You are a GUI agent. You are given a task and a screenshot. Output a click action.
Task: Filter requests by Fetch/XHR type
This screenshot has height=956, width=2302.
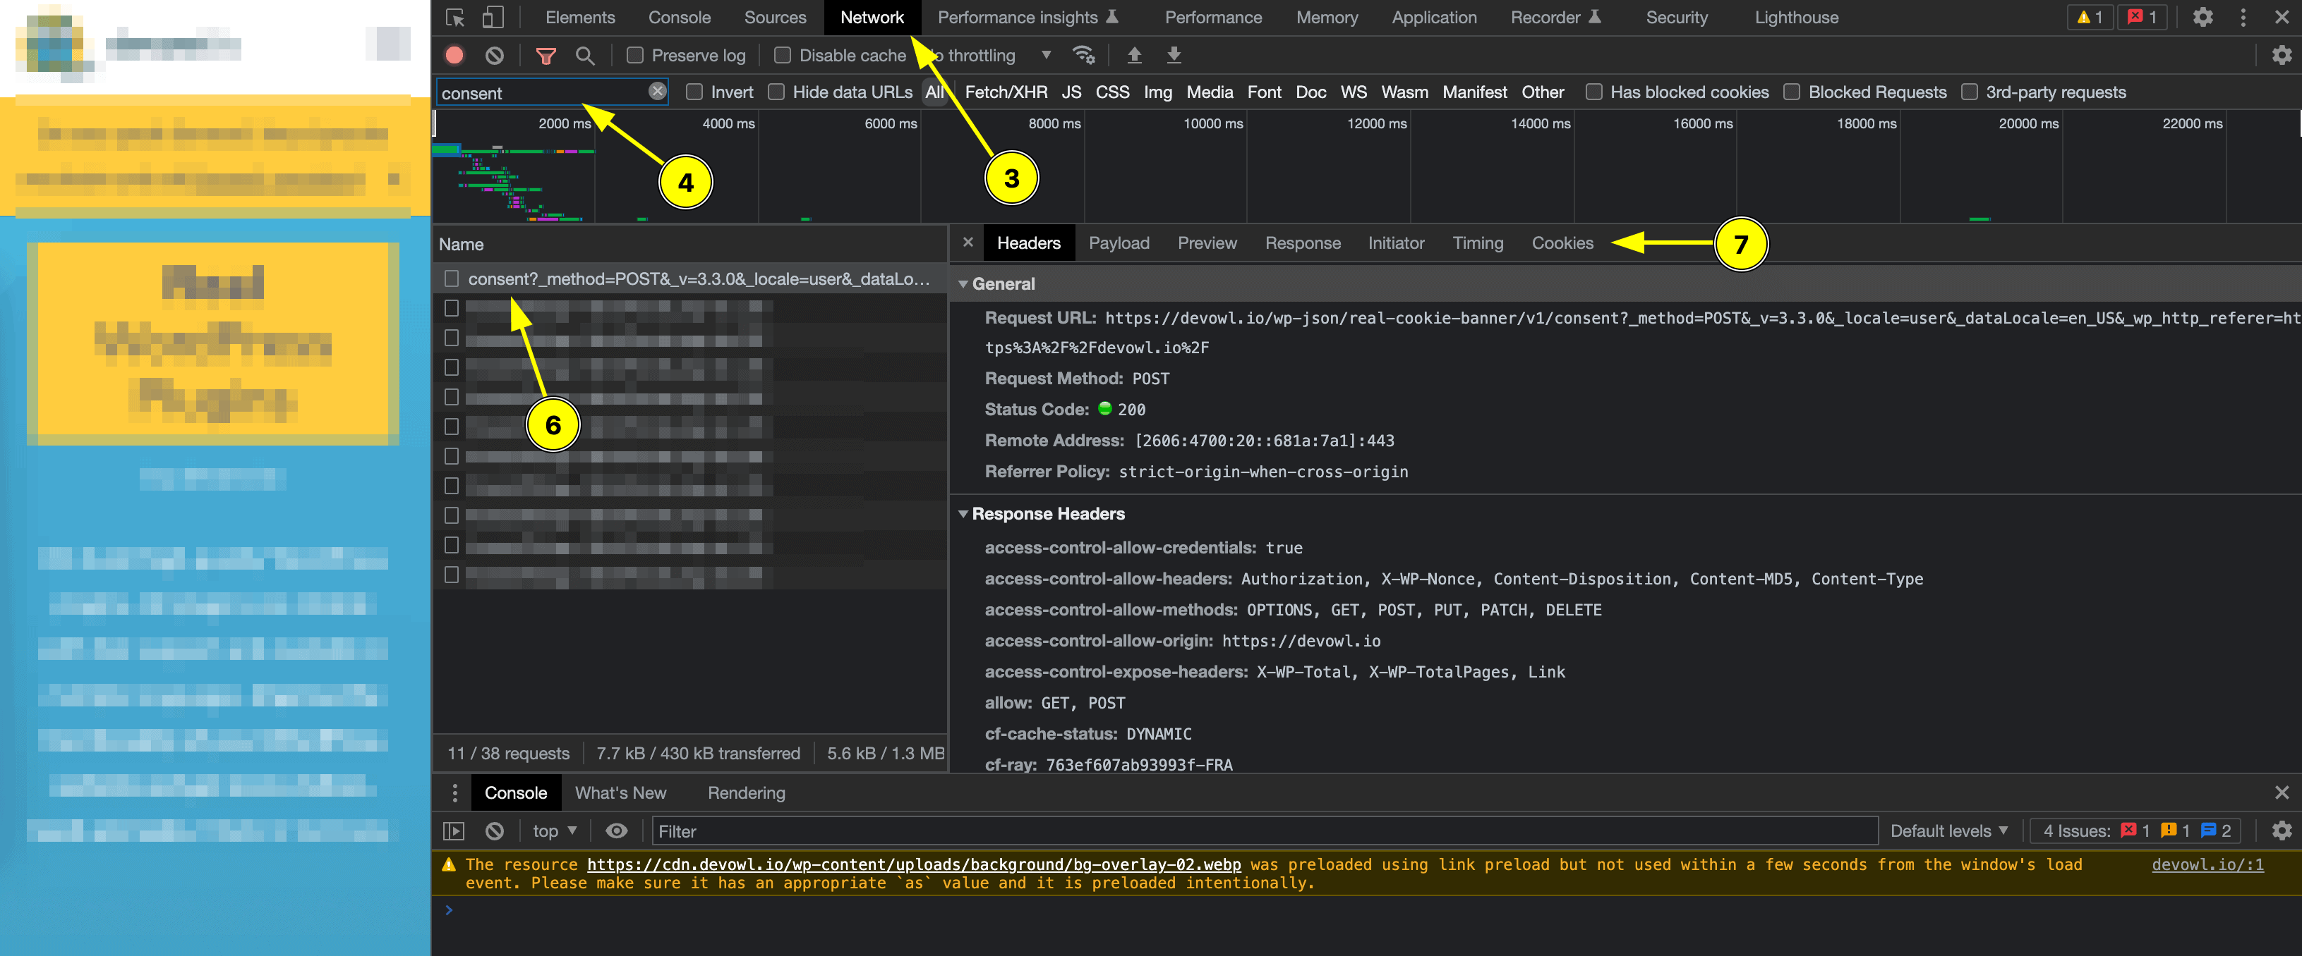point(1006,92)
